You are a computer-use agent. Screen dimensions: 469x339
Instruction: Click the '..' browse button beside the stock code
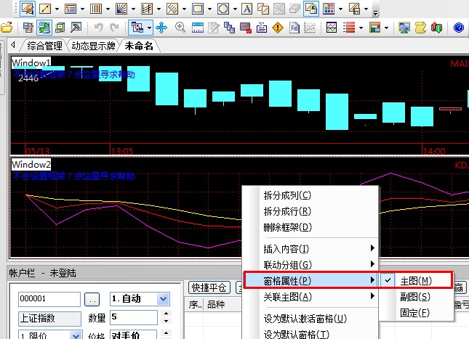click(x=92, y=299)
